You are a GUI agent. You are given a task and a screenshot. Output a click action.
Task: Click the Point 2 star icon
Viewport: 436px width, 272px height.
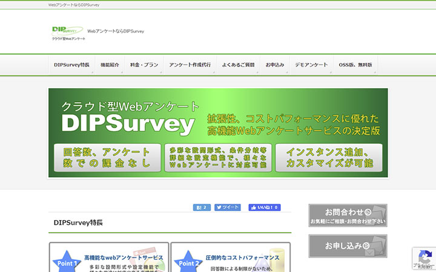point(188,262)
